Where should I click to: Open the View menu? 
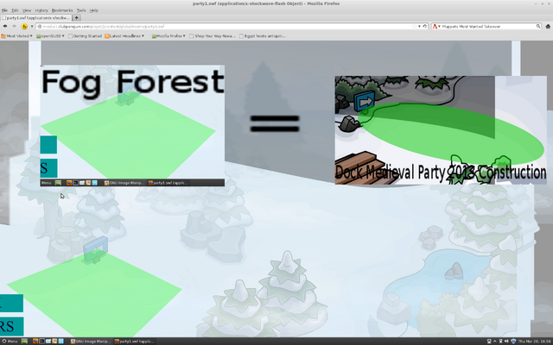point(27,10)
